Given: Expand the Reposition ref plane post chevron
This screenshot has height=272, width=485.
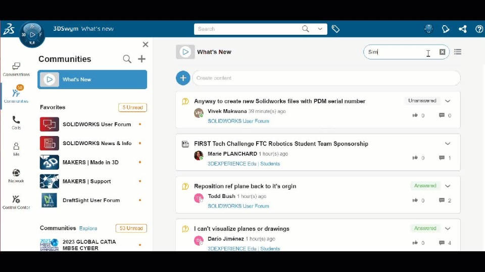Looking at the screenshot, I should coord(448,186).
